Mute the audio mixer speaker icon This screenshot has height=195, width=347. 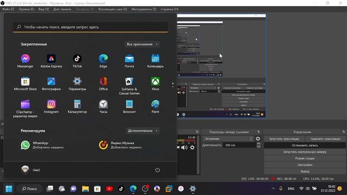click(x=184, y=147)
